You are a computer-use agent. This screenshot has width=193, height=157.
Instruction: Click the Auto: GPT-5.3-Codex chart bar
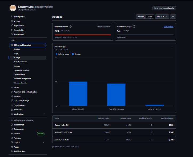coord(116,95)
